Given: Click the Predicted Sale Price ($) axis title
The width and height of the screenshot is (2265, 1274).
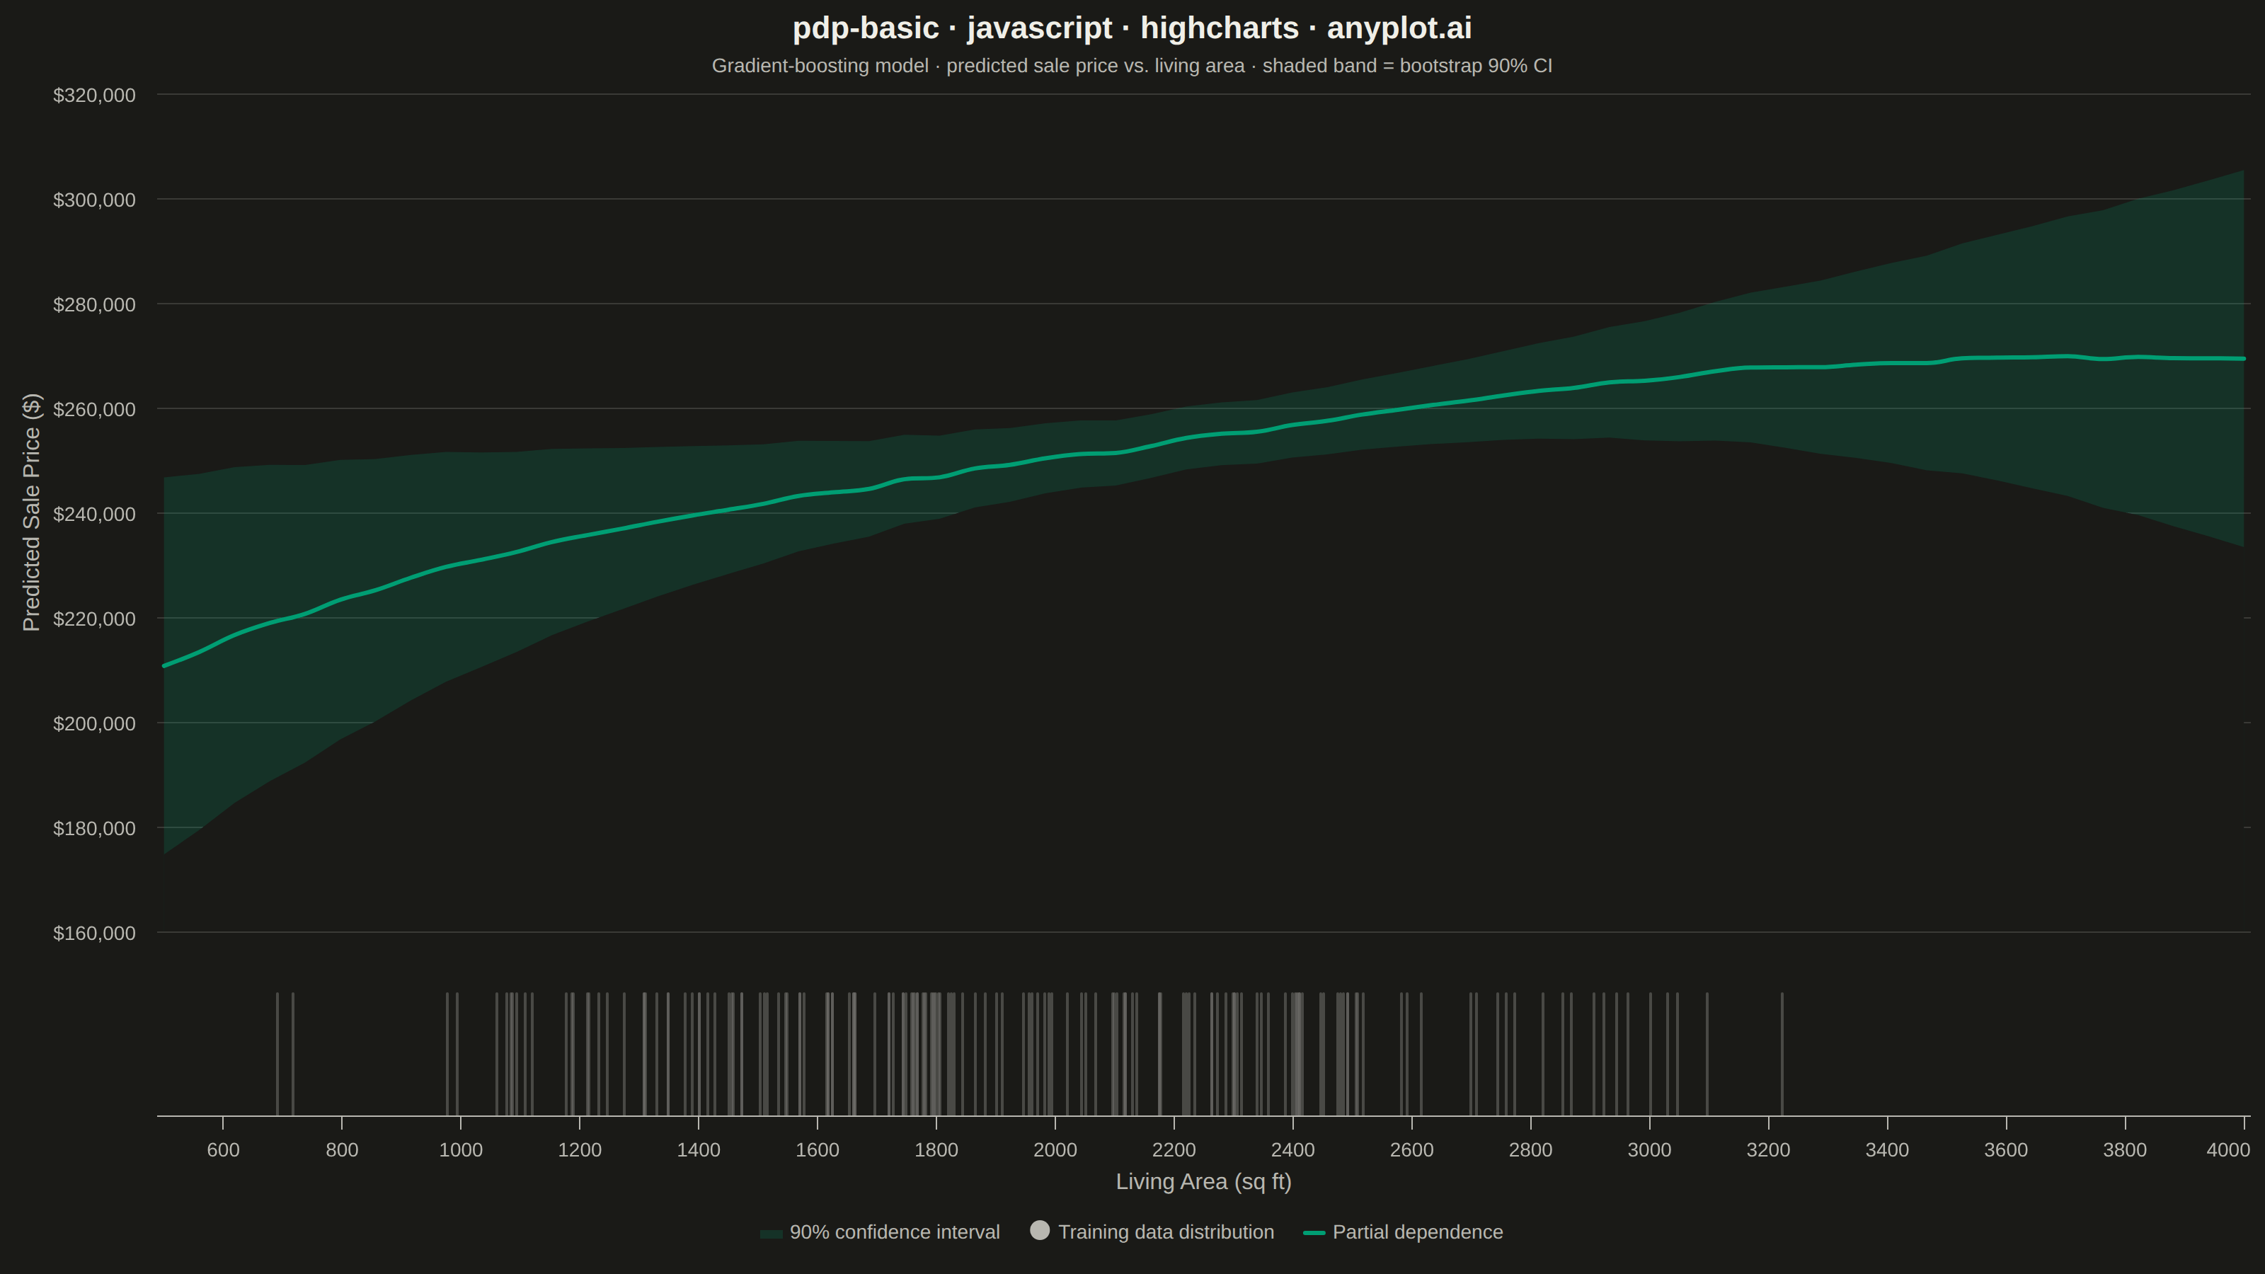Looking at the screenshot, I should click(32, 512).
